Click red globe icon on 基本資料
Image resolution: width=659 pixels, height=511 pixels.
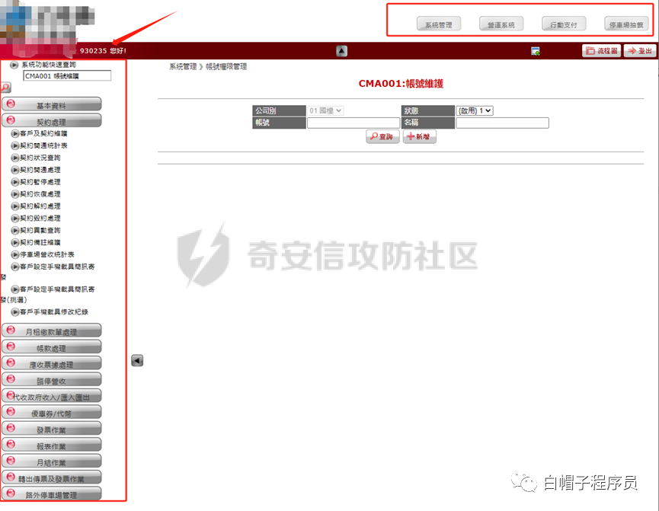(x=11, y=104)
